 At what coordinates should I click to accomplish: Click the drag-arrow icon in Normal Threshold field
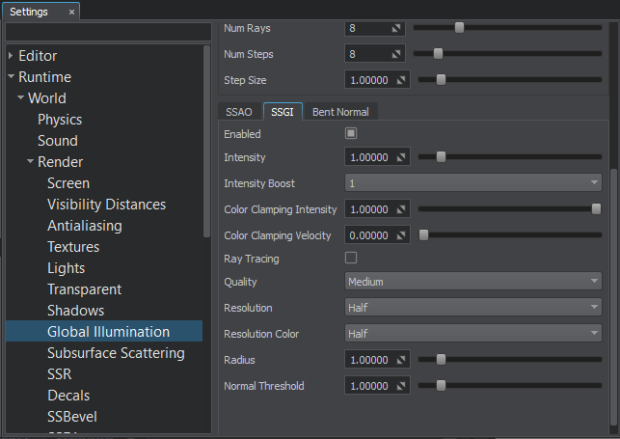pyautogui.click(x=401, y=386)
